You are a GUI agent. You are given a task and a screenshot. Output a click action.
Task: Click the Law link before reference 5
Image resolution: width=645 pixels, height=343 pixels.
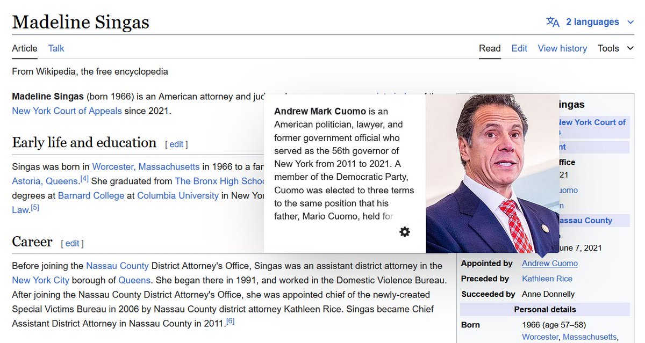pyautogui.click(x=20, y=210)
